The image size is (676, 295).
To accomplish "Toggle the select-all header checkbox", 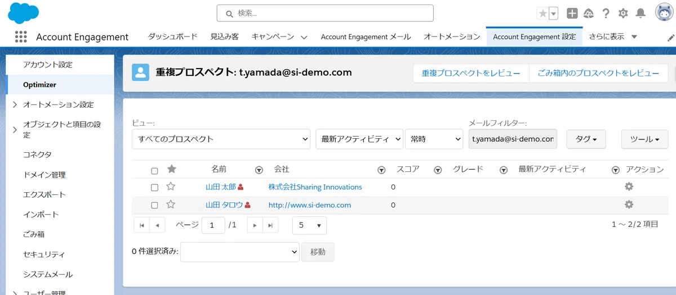I will (x=154, y=171).
